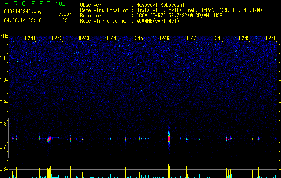281x178 pixels.
Task: Click the timestamp 04.06.14 02:40
Action: point(23,20)
